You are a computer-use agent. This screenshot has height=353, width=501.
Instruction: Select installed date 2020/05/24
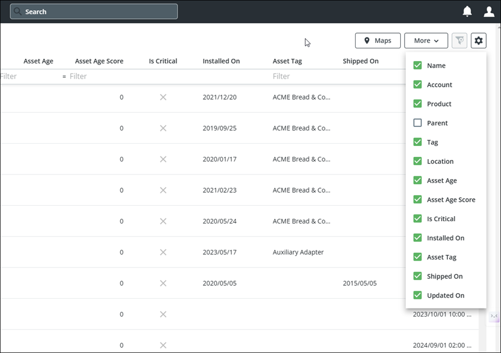[x=219, y=221]
